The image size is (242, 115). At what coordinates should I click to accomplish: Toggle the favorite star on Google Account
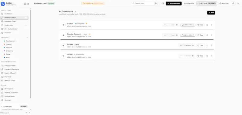click(x=90, y=34)
